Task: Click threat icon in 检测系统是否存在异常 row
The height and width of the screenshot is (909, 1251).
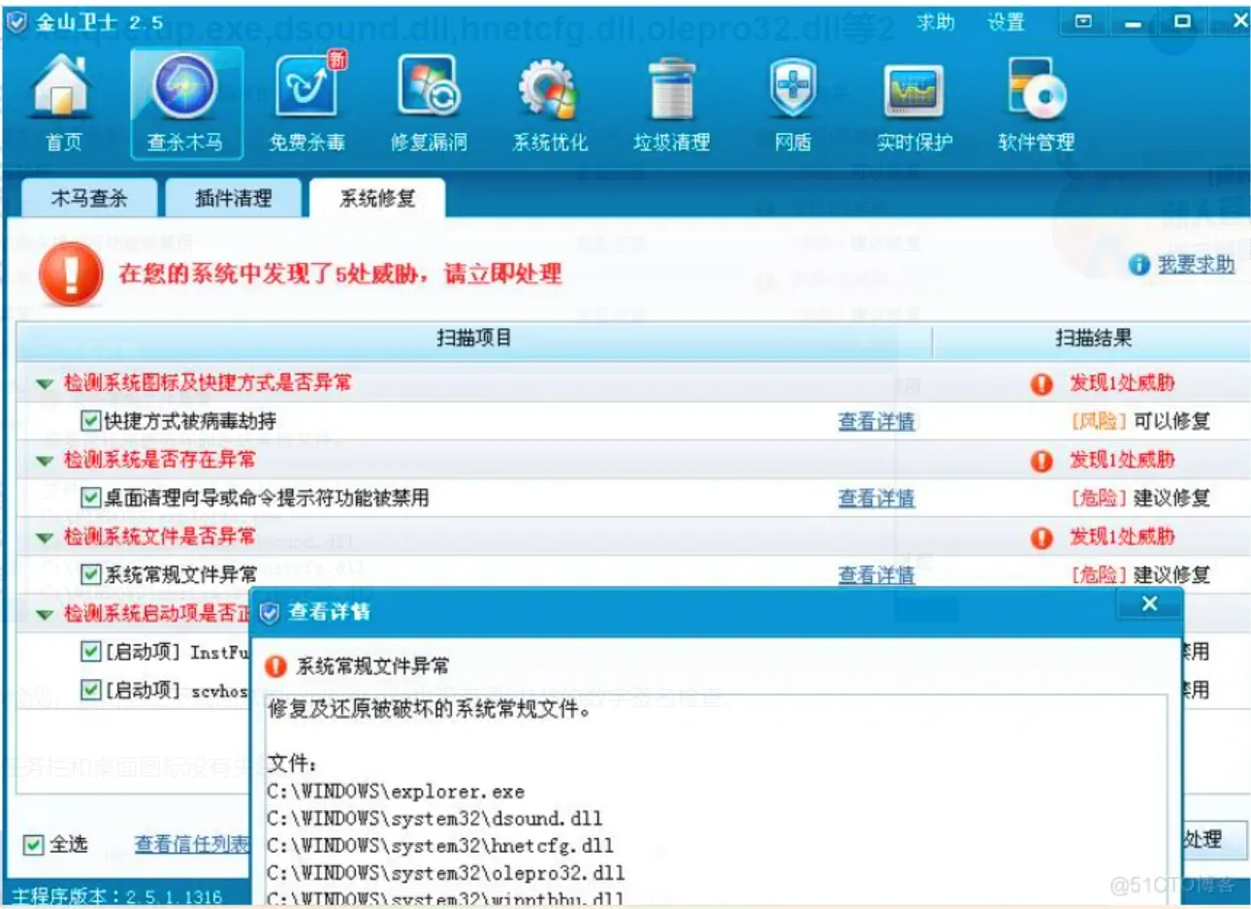Action: click(x=1042, y=461)
